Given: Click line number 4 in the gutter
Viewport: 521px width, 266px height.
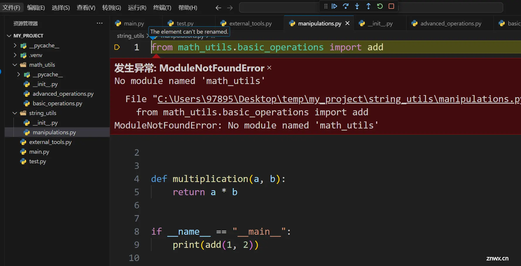Looking at the screenshot, I should pyautogui.click(x=137, y=179).
